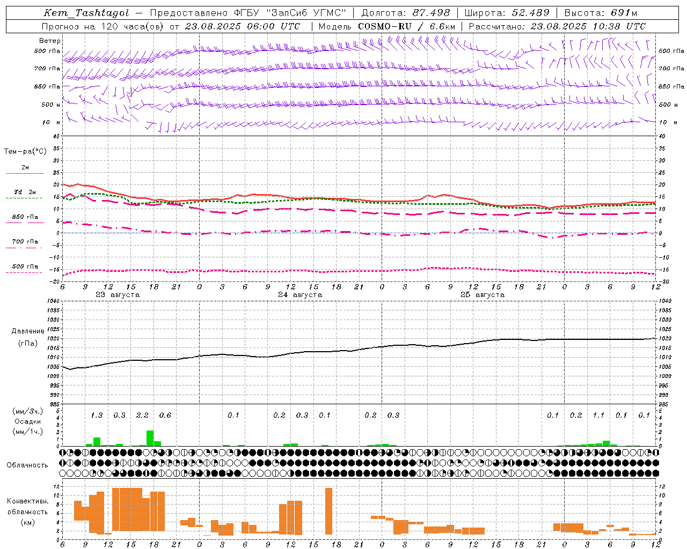The image size is (687, 549).
Task: Click the 1.1 precipitation total
Action: (598, 415)
